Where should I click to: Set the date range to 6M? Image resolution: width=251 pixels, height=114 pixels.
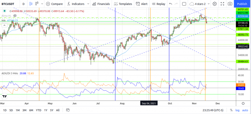(x=31, y=110)
